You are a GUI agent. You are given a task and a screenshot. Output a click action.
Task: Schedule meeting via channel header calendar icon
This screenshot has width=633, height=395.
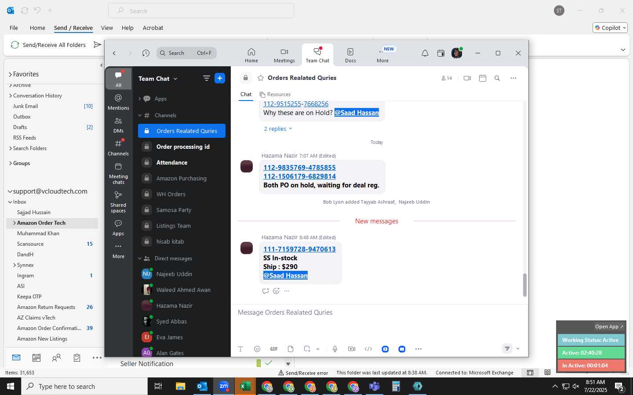[x=483, y=78]
